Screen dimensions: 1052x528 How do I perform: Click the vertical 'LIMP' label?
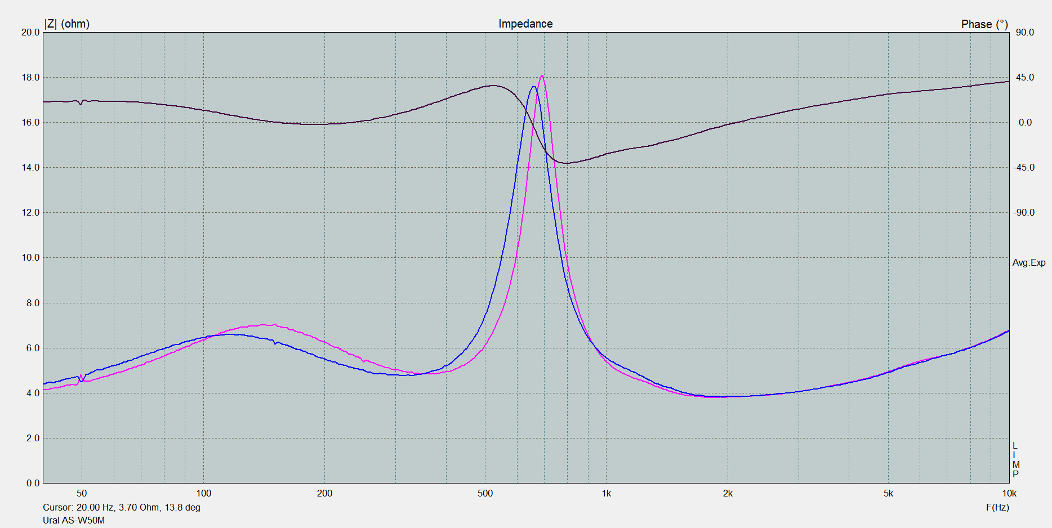[1015, 460]
